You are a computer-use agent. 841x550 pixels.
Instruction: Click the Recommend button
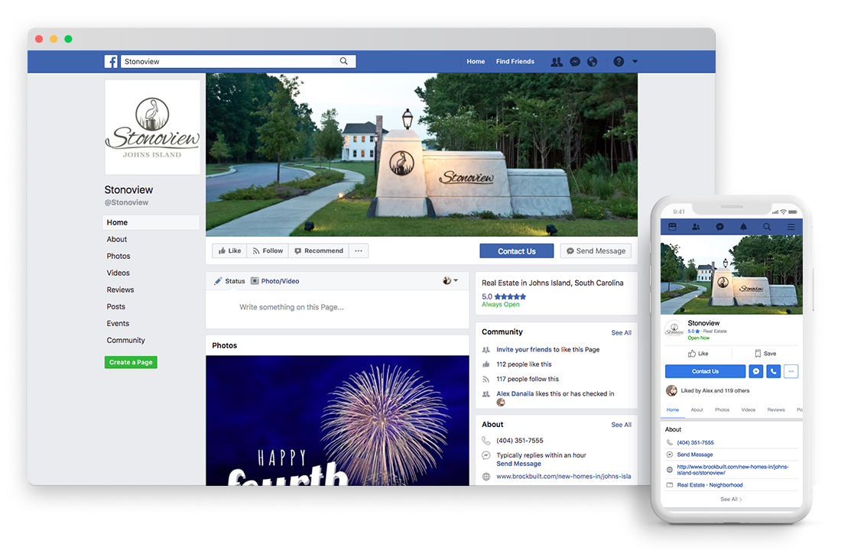click(319, 251)
